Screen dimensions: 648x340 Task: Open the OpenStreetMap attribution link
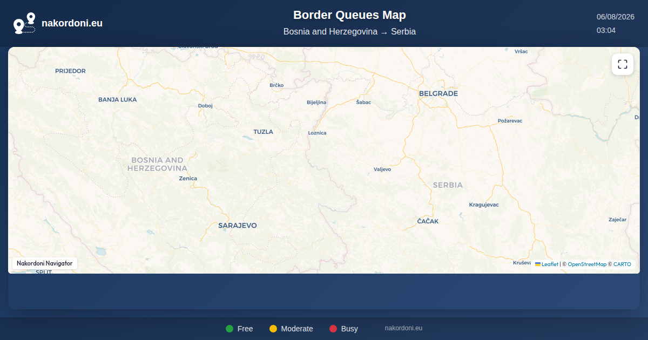tap(587, 264)
